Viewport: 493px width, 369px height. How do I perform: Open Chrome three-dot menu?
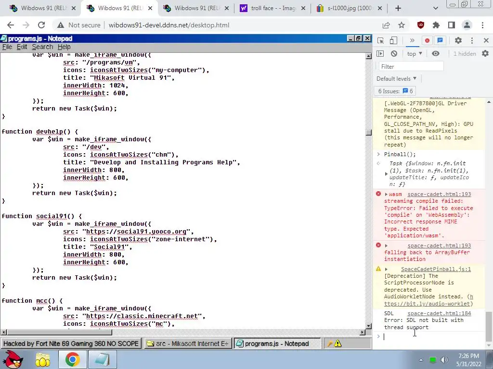[x=482, y=25]
